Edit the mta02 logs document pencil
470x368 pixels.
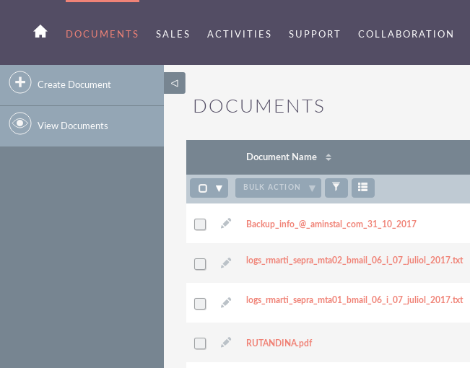pos(226,263)
